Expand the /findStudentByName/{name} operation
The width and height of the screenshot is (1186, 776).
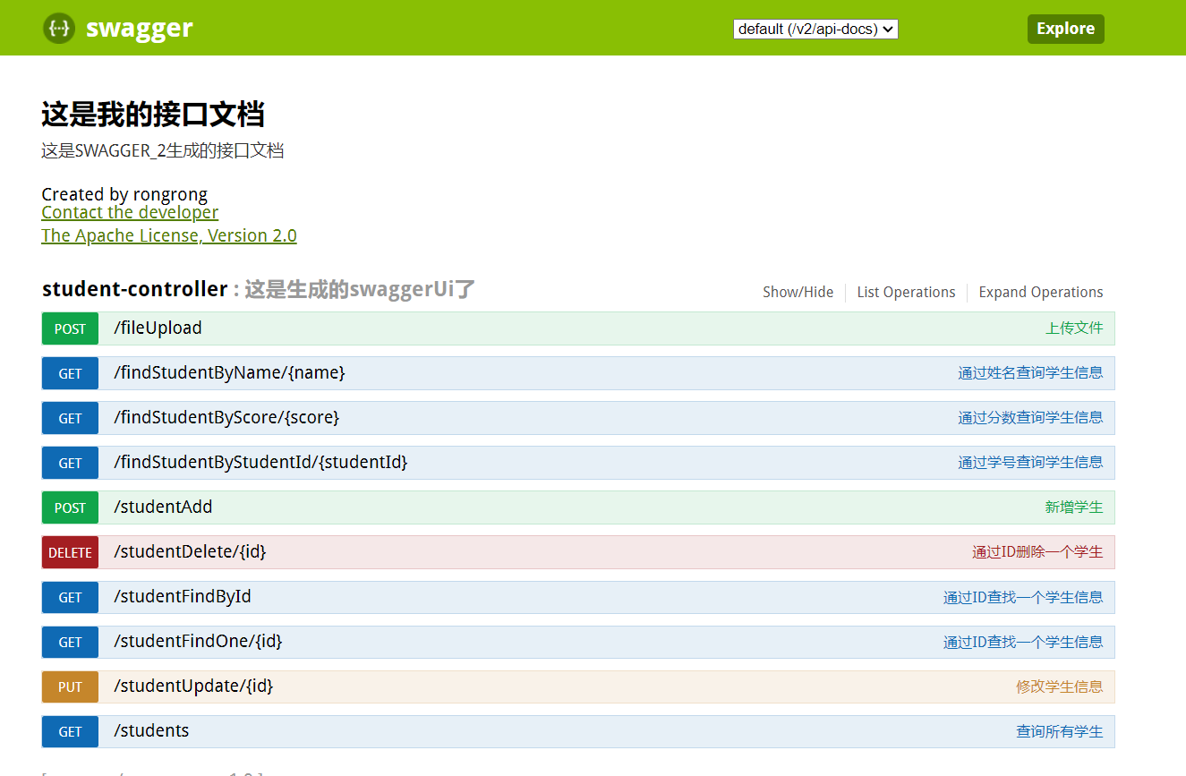click(229, 372)
